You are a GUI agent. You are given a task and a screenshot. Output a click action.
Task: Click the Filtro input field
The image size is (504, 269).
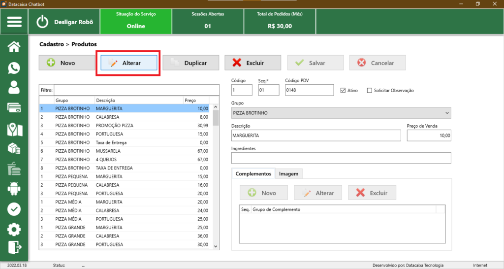click(x=136, y=90)
